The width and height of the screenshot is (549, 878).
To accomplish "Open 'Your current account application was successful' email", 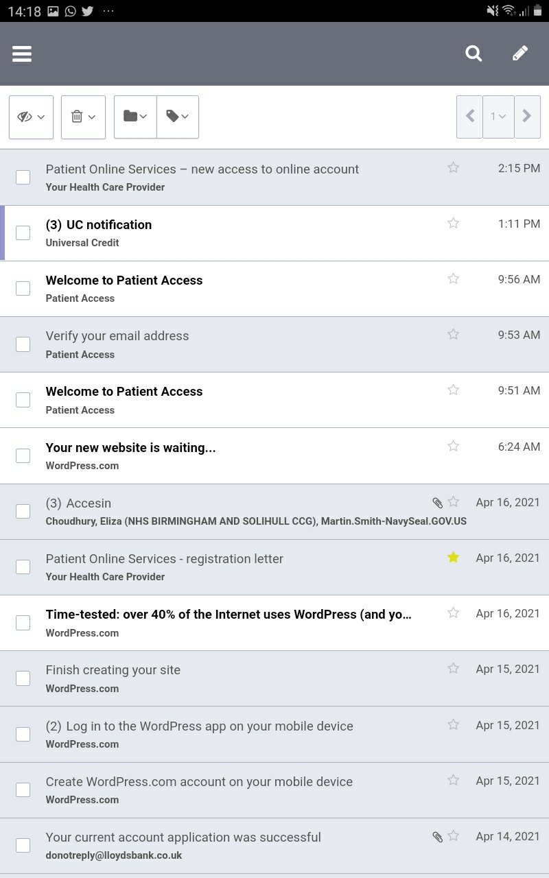I will [183, 838].
